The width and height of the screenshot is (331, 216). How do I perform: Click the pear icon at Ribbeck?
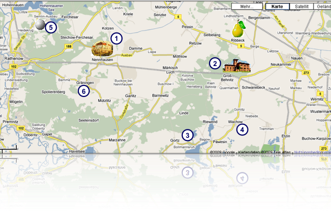[239, 29]
